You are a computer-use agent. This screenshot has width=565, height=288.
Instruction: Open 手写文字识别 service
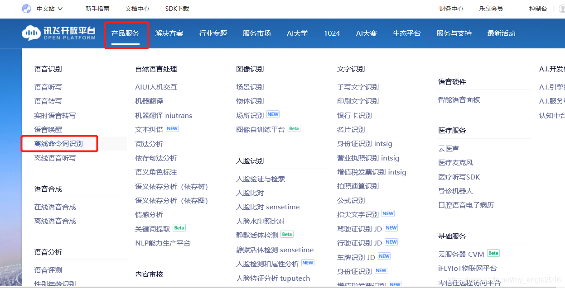[x=358, y=87]
